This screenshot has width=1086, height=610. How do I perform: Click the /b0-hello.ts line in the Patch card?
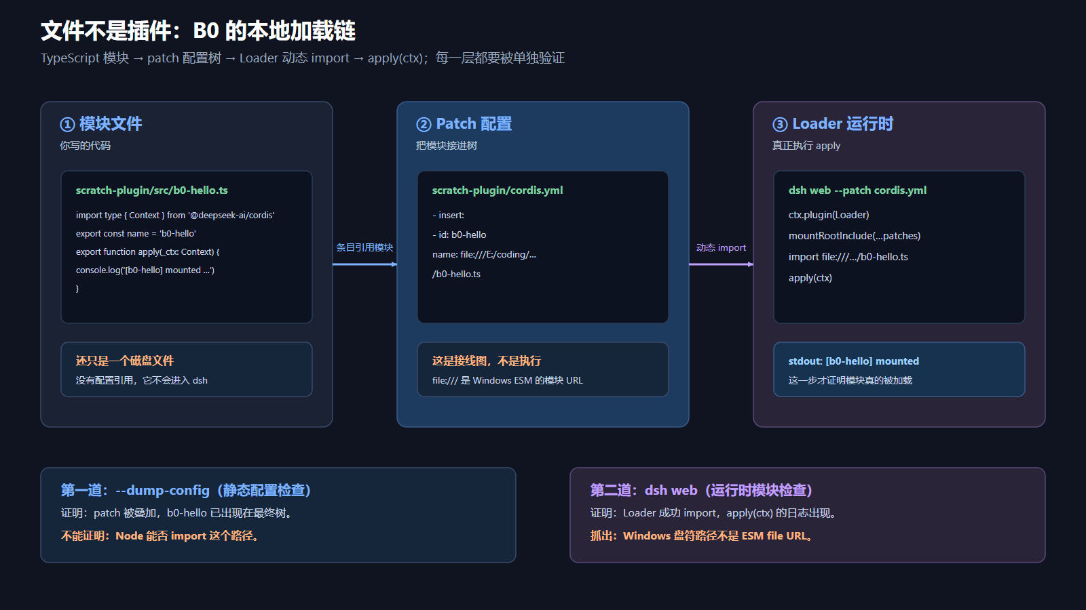(x=456, y=274)
